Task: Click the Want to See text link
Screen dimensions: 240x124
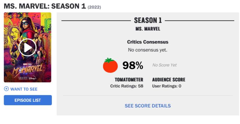Action: click(24, 89)
